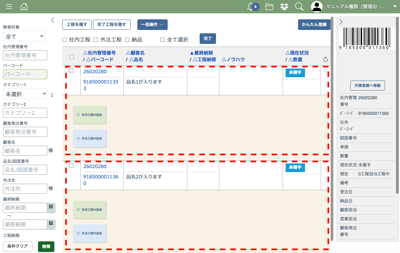Open the 検索対象 dropdown
This screenshot has width=400, height=253.
click(x=24, y=36)
